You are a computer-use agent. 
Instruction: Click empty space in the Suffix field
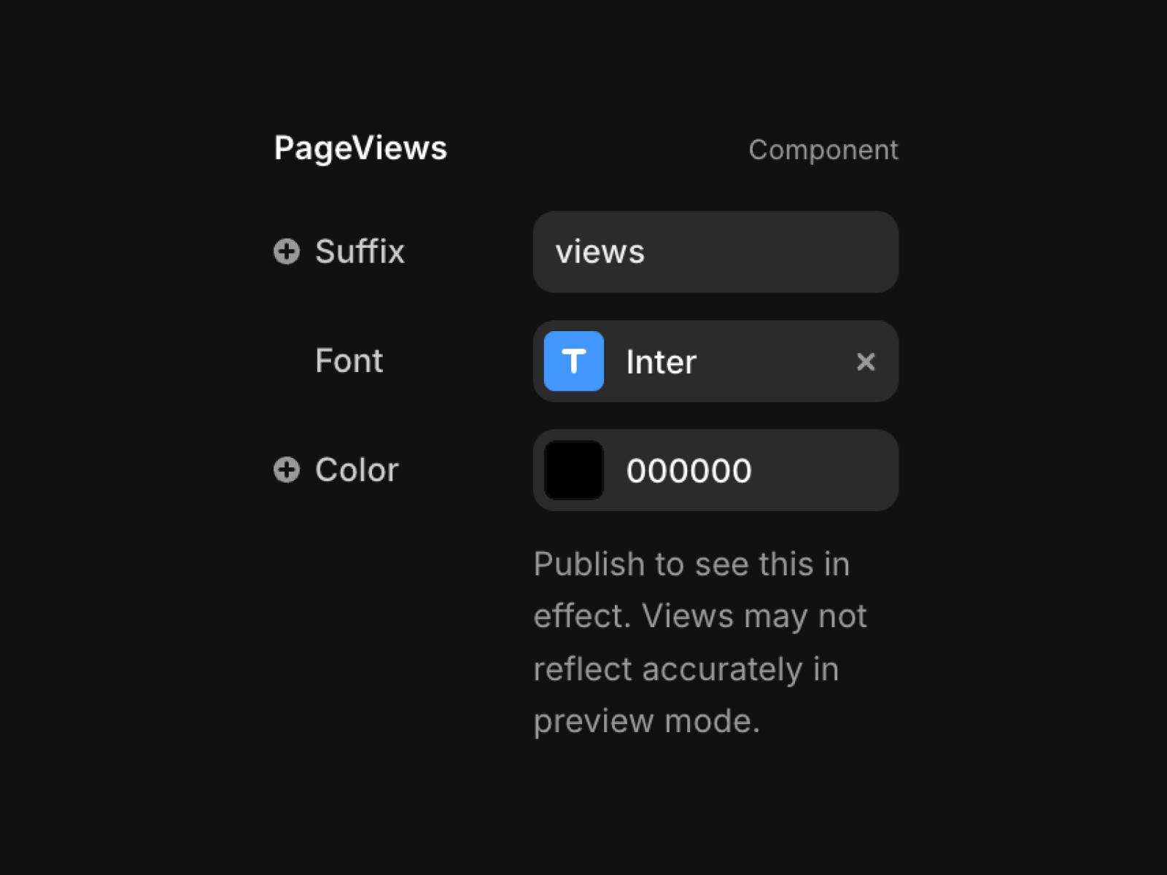pos(773,252)
